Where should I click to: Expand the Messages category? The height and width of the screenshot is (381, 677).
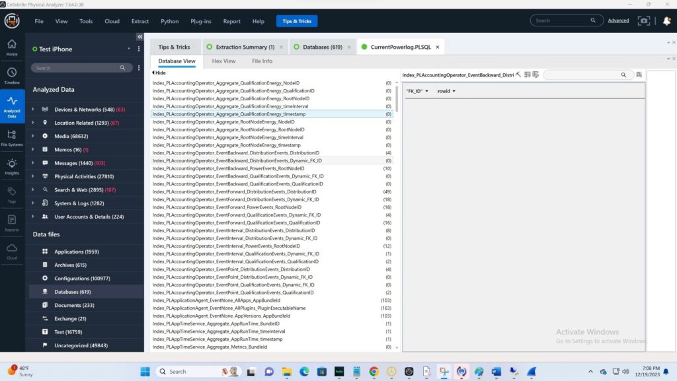coord(33,163)
